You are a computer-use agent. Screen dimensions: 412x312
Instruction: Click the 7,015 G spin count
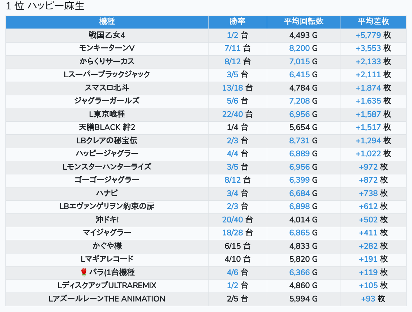point(304,61)
